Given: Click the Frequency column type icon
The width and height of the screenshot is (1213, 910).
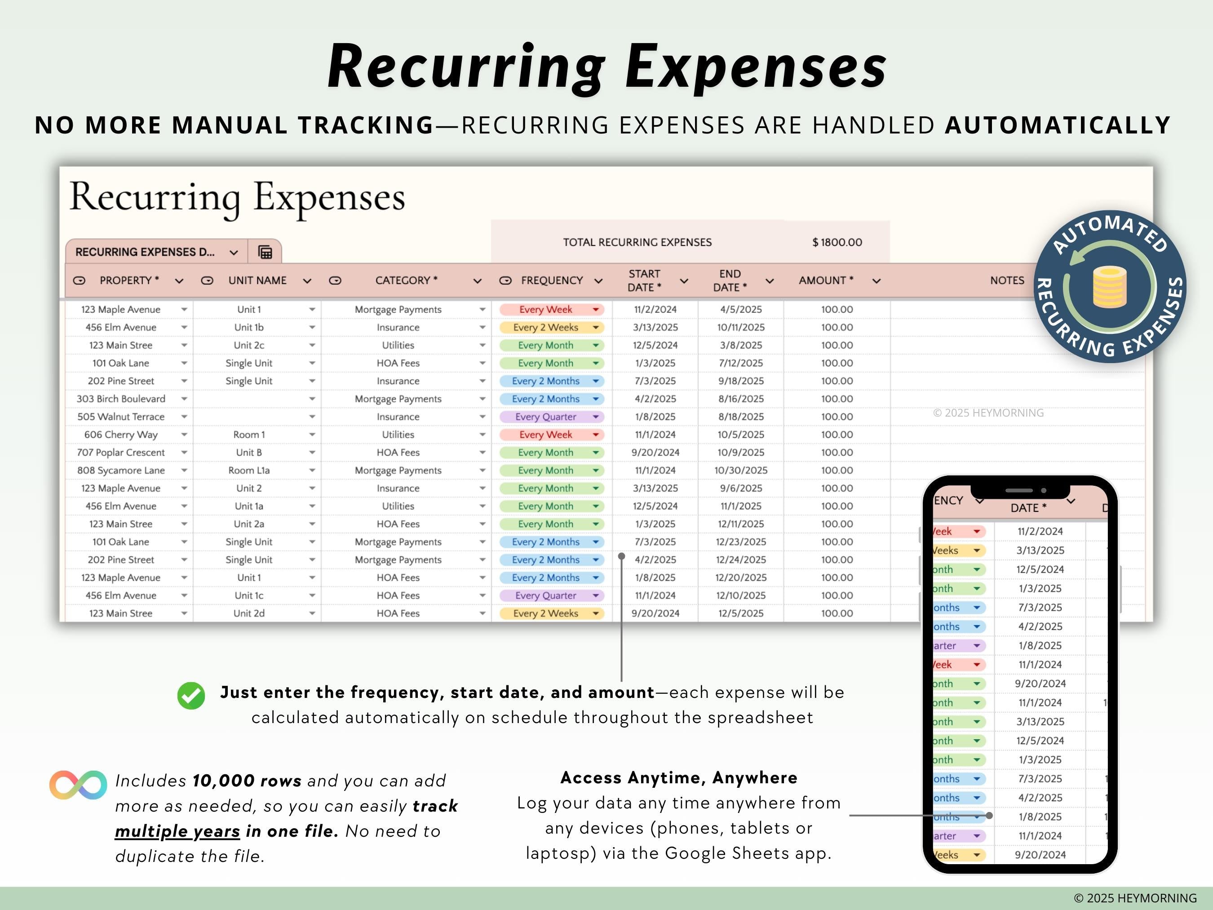Looking at the screenshot, I should [505, 280].
